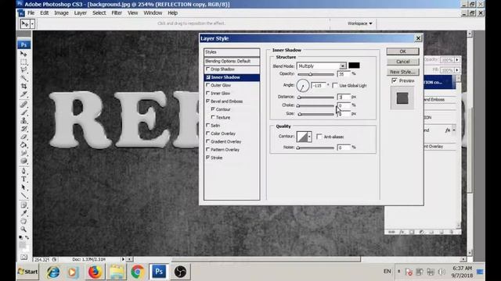This screenshot has height=281, width=501.
Task: Select the Path Selection tool
Action: [x=23, y=187]
